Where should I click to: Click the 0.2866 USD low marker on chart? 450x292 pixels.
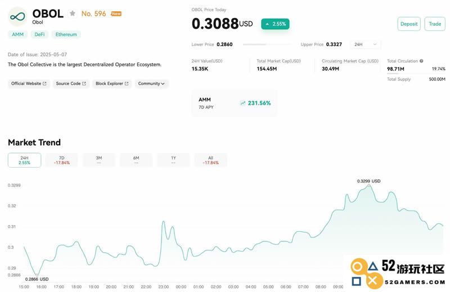point(37,275)
